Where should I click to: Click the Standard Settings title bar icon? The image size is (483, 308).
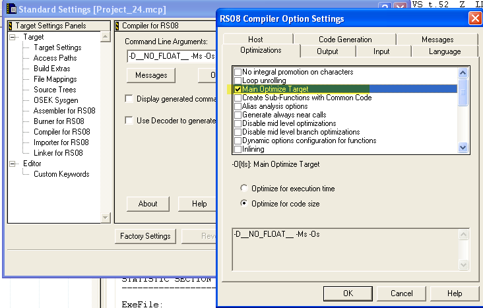[x=11, y=9]
